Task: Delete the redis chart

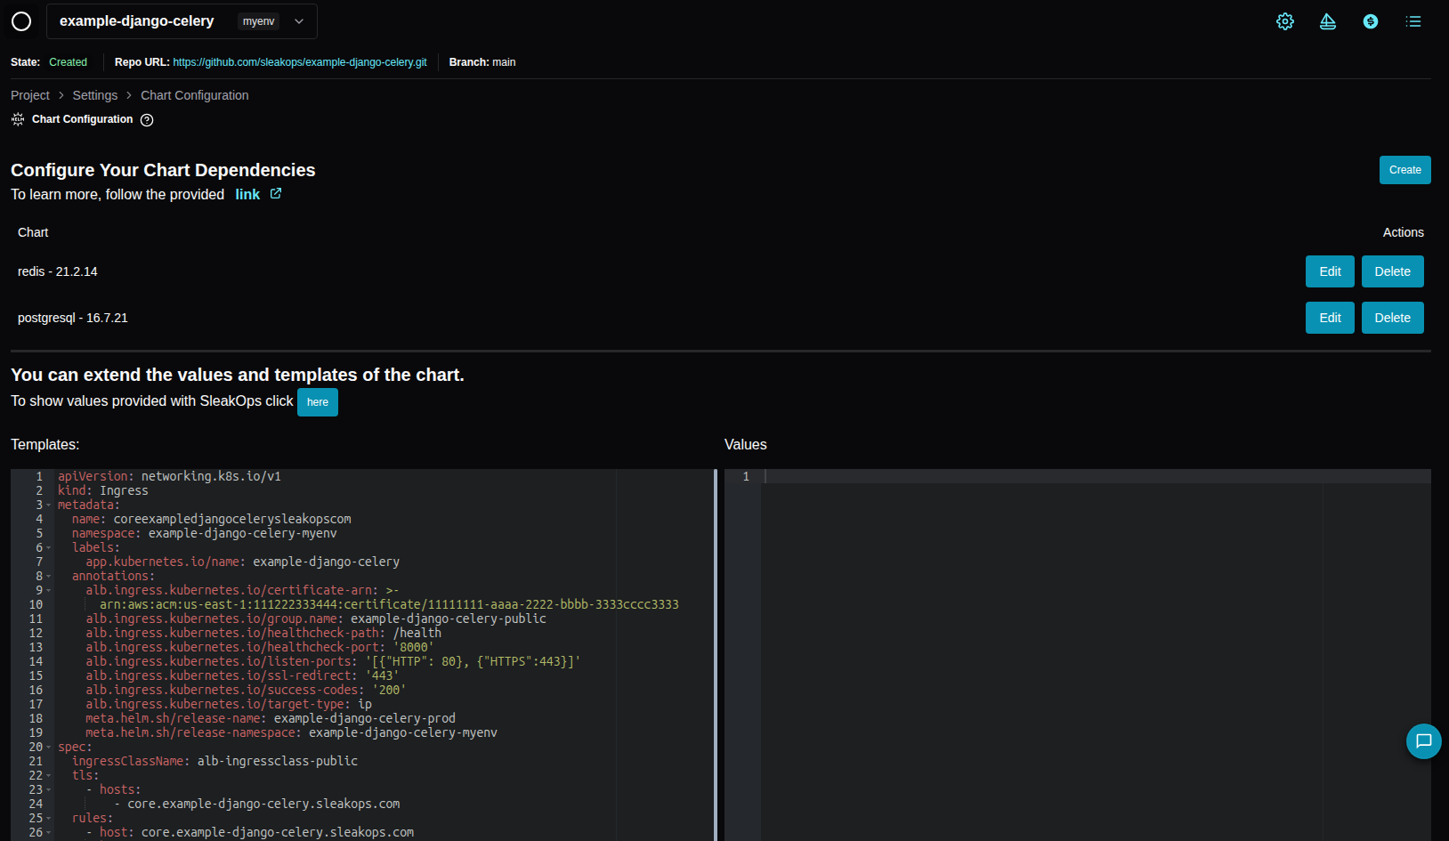Action: point(1393,271)
